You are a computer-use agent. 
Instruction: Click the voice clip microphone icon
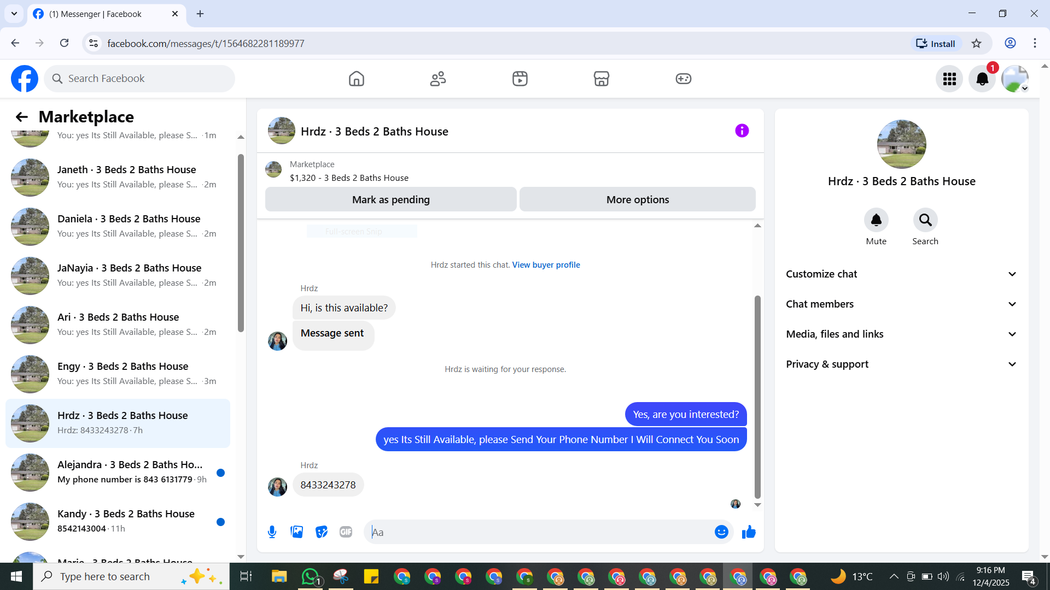272,532
